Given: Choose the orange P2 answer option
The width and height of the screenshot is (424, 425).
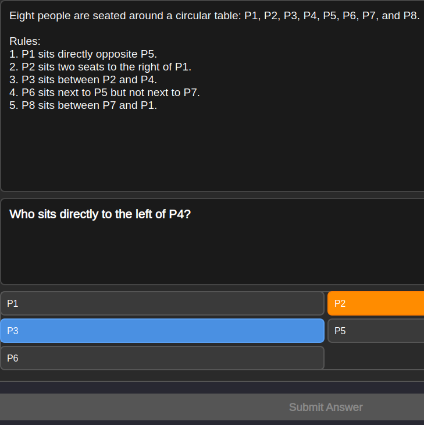Looking at the screenshot, I should coord(375,303).
